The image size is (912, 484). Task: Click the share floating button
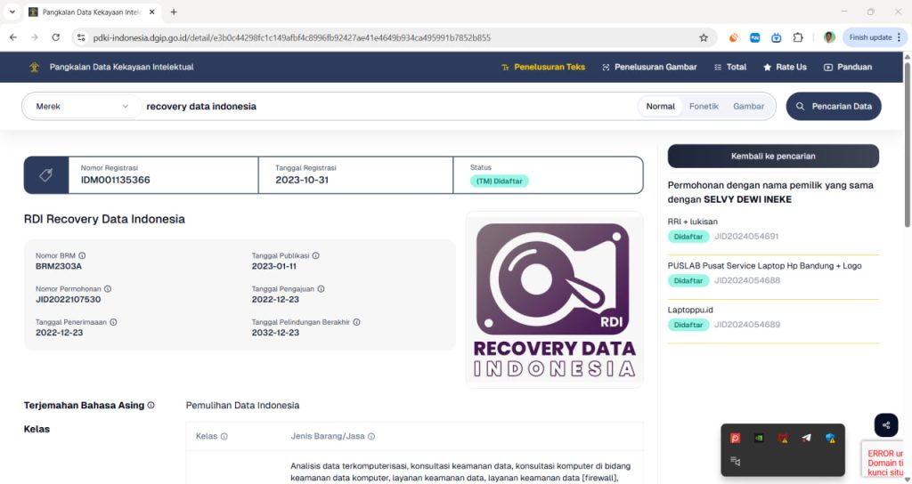click(886, 425)
